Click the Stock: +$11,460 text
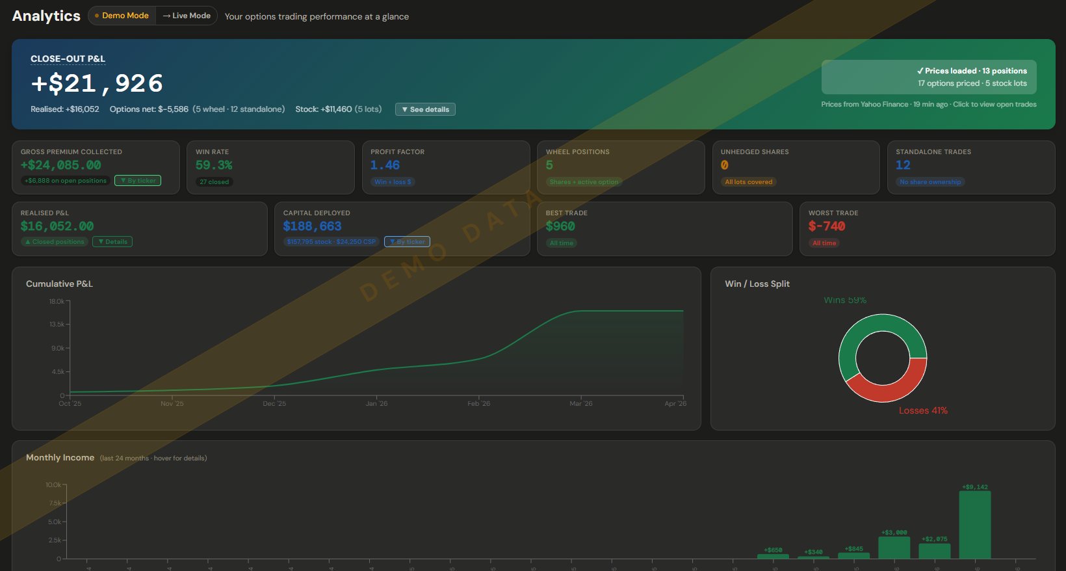1066x571 pixels. pyautogui.click(x=324, y=109)
